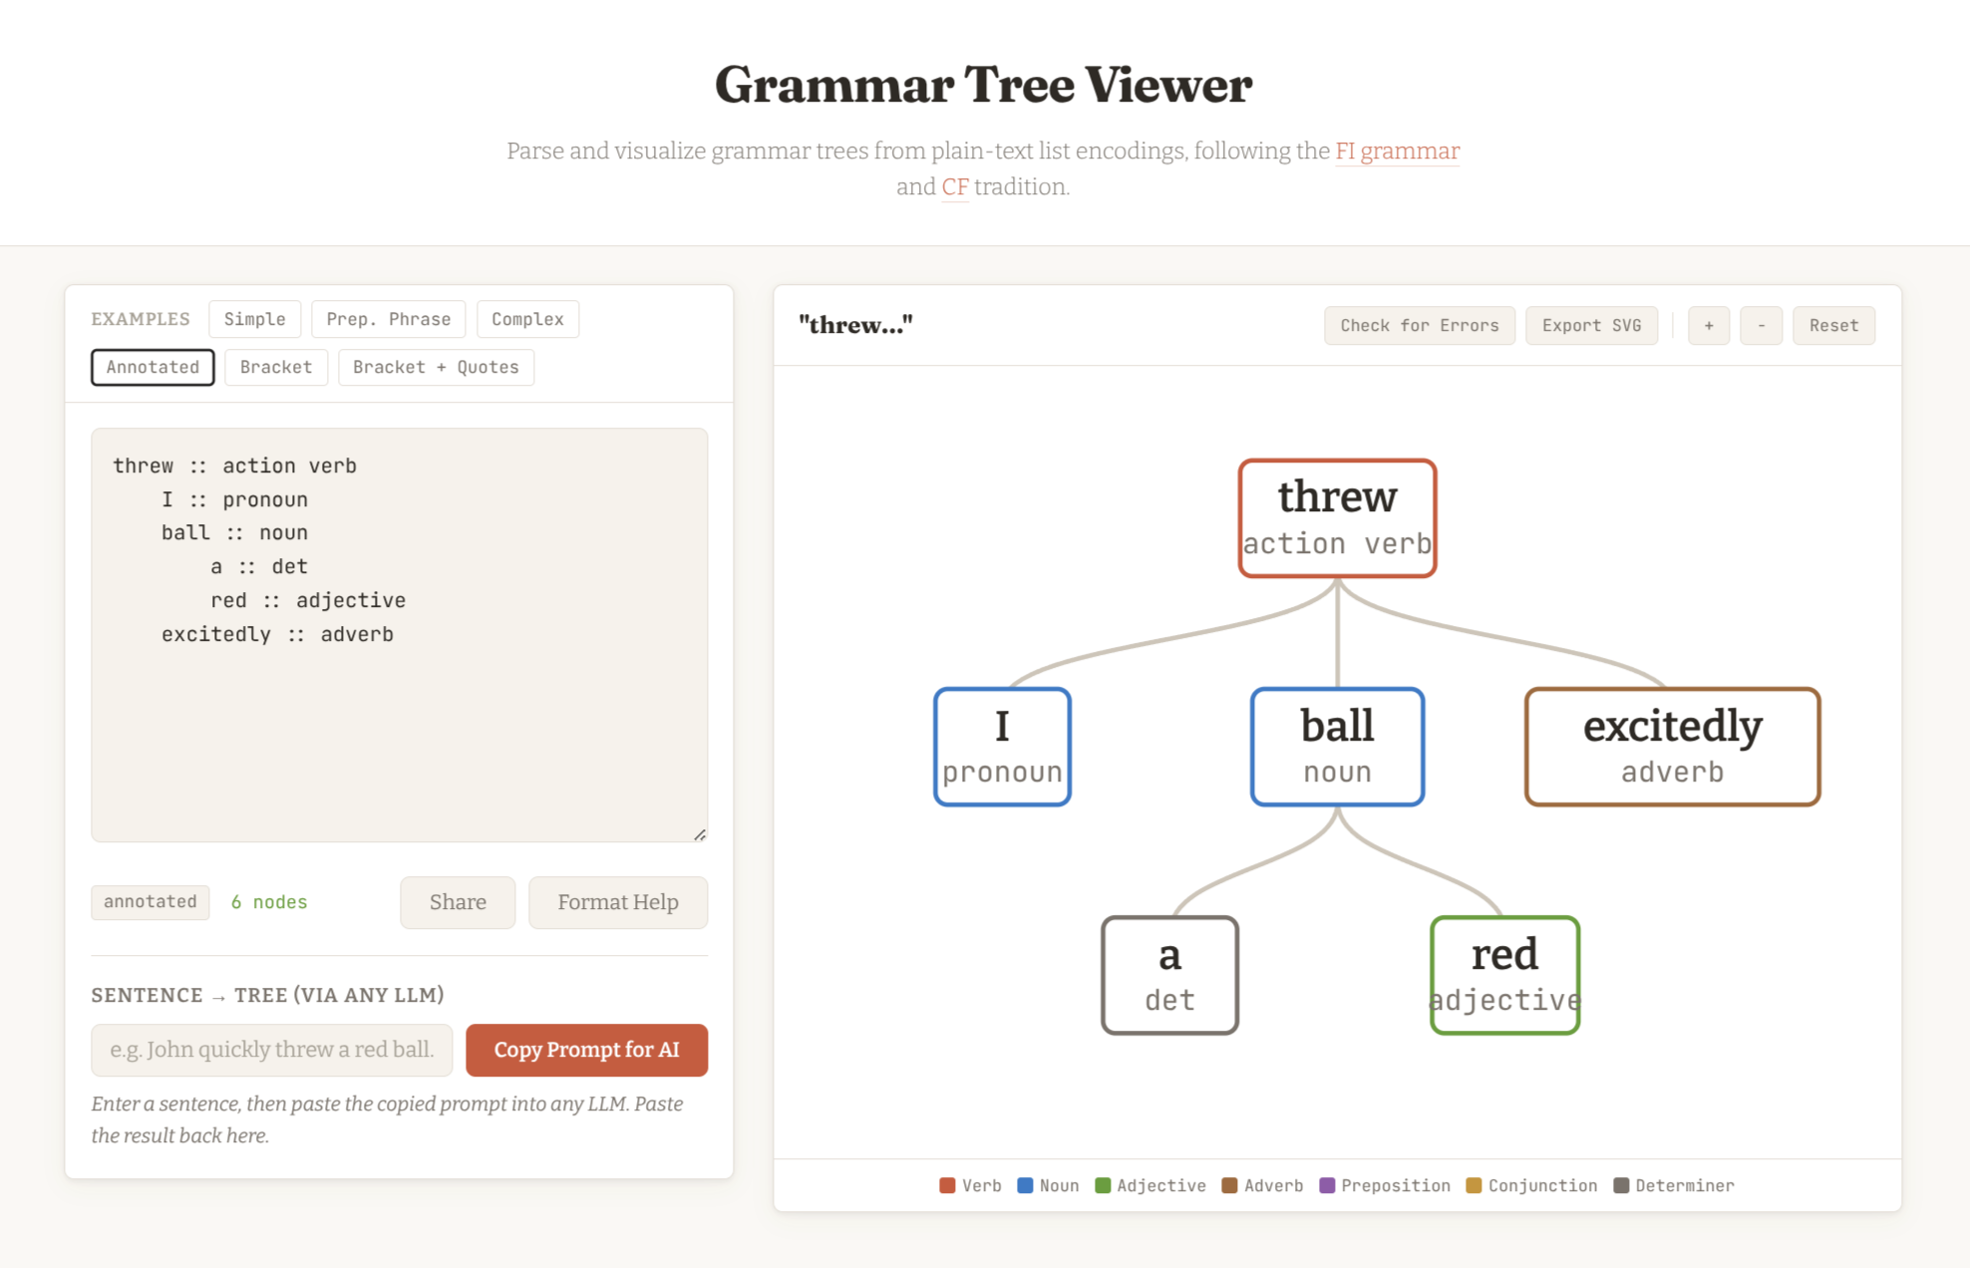Click the zoom out minus button
Screen dimensions: 1970x1268
pyautogui.click(x=1761, y=326)
